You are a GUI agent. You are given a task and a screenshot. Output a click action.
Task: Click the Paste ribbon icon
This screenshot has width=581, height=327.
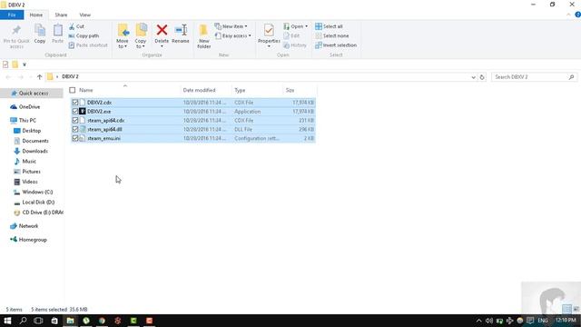[57, 35]
